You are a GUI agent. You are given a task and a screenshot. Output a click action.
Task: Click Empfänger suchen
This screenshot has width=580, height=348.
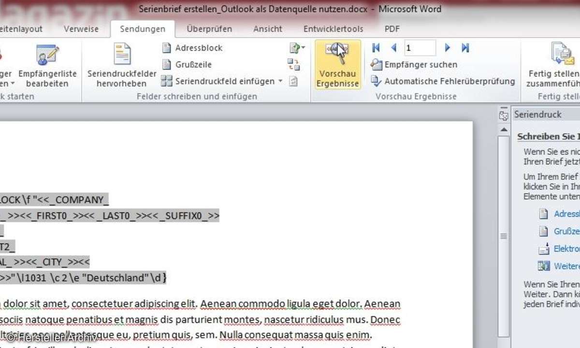(x=414, y=64)
